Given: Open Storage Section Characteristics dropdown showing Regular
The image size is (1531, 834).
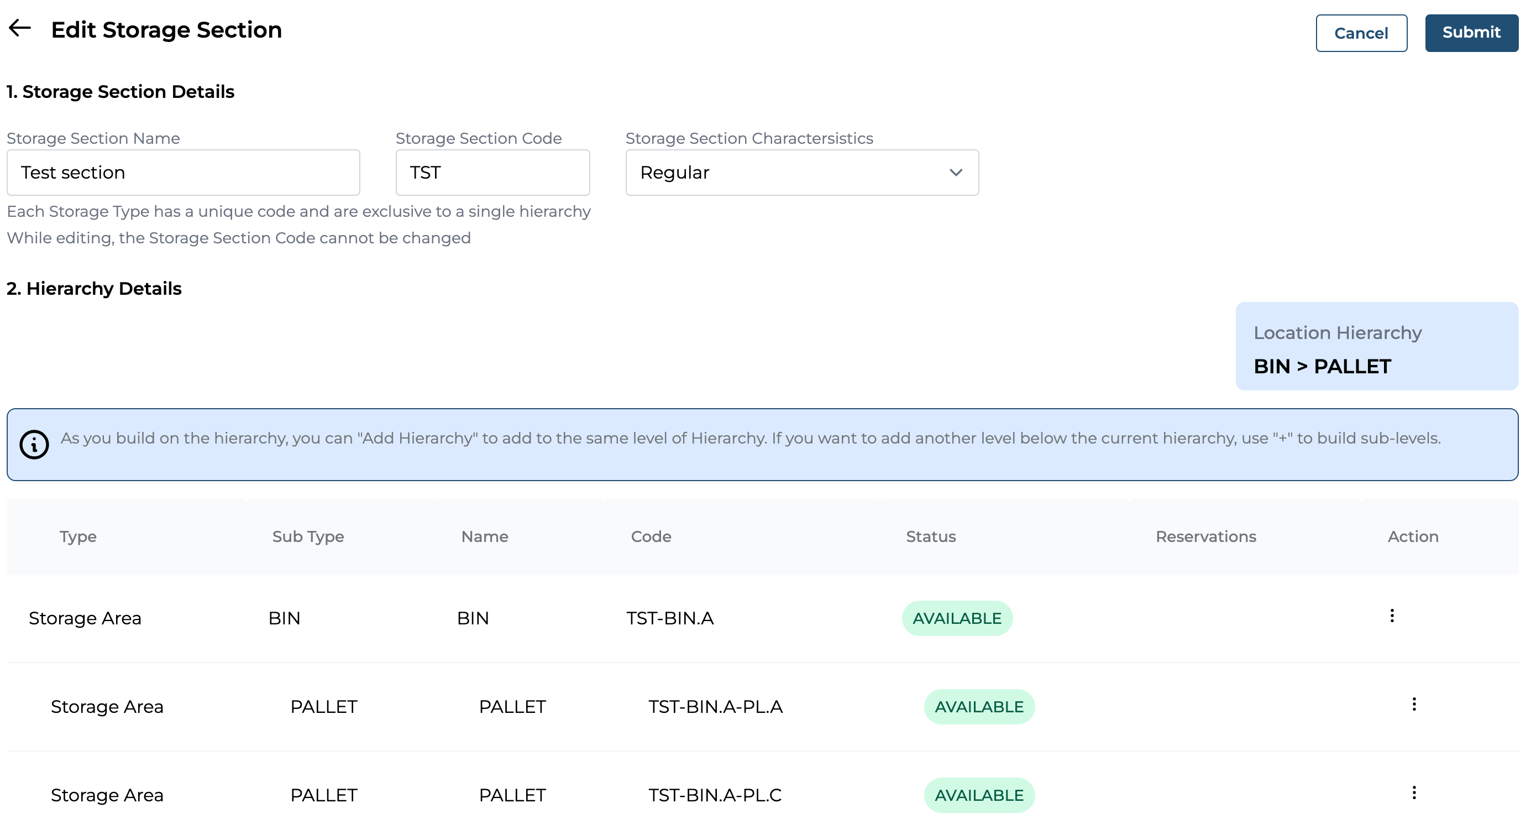Looking at the screenshot, I should coord(801,173).
